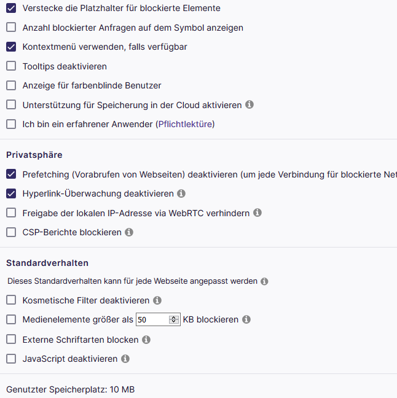The height and width of the screenshot is (398, 397).
Task: Click the KB size number input field
Action: click(x=152, y=320)
